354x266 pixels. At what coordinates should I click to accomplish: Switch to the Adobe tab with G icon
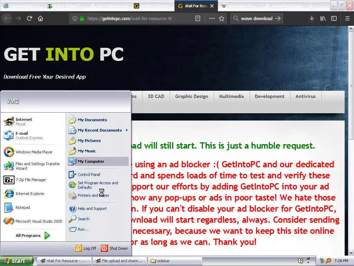tap(152, 6)
